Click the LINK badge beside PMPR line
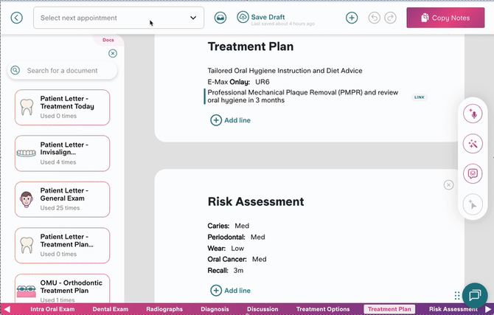The width and height of the screenshot is (494, 315). [420, 97]
